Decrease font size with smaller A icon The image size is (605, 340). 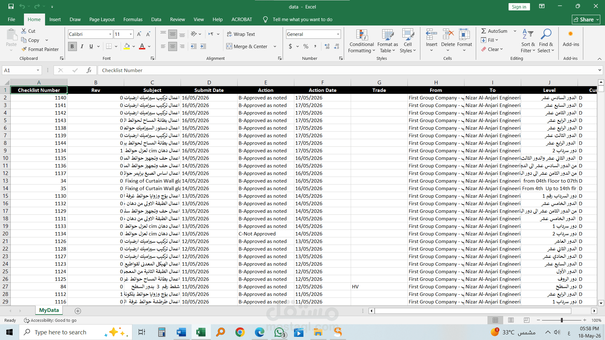[148, 34]
